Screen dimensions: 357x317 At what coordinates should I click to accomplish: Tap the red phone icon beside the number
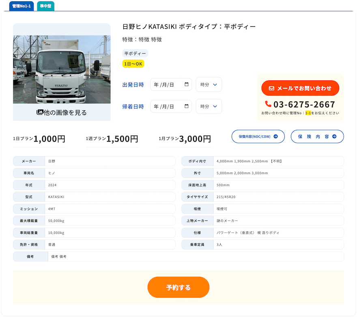point(268,104)
